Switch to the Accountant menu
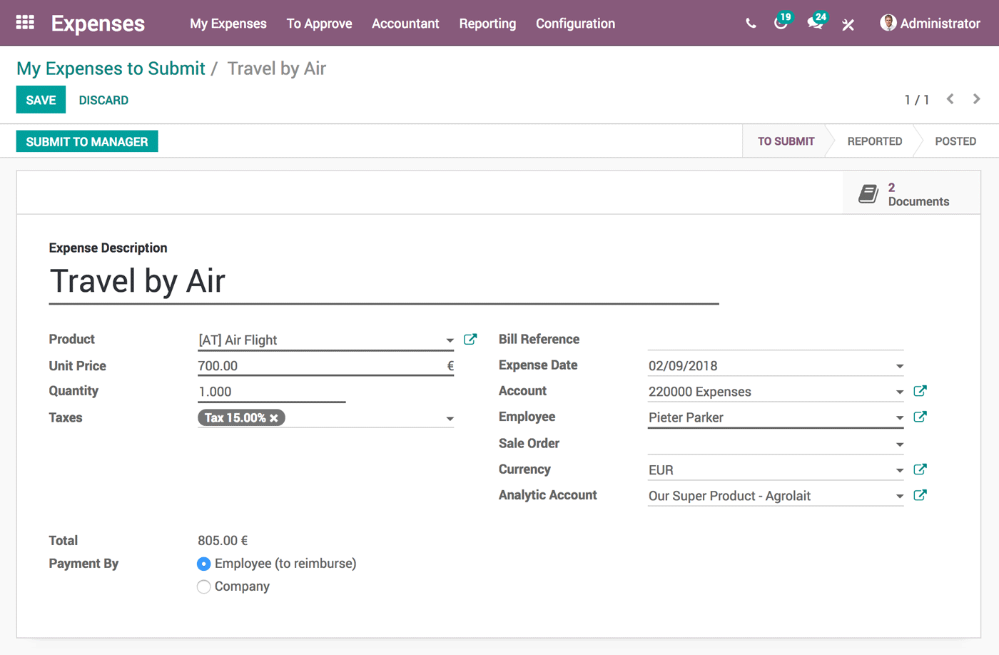The image size is (999, 655). point(405,24)
